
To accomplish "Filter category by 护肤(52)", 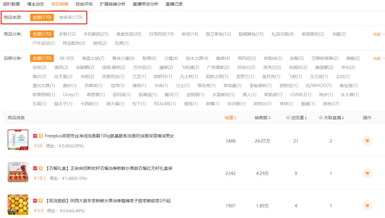I will [67, 34].
